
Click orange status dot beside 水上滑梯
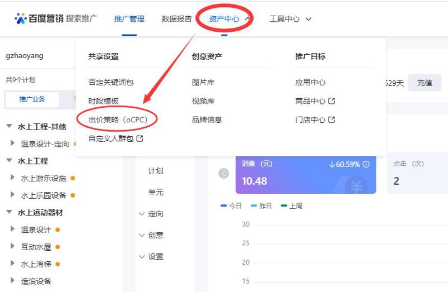[58, 264]
